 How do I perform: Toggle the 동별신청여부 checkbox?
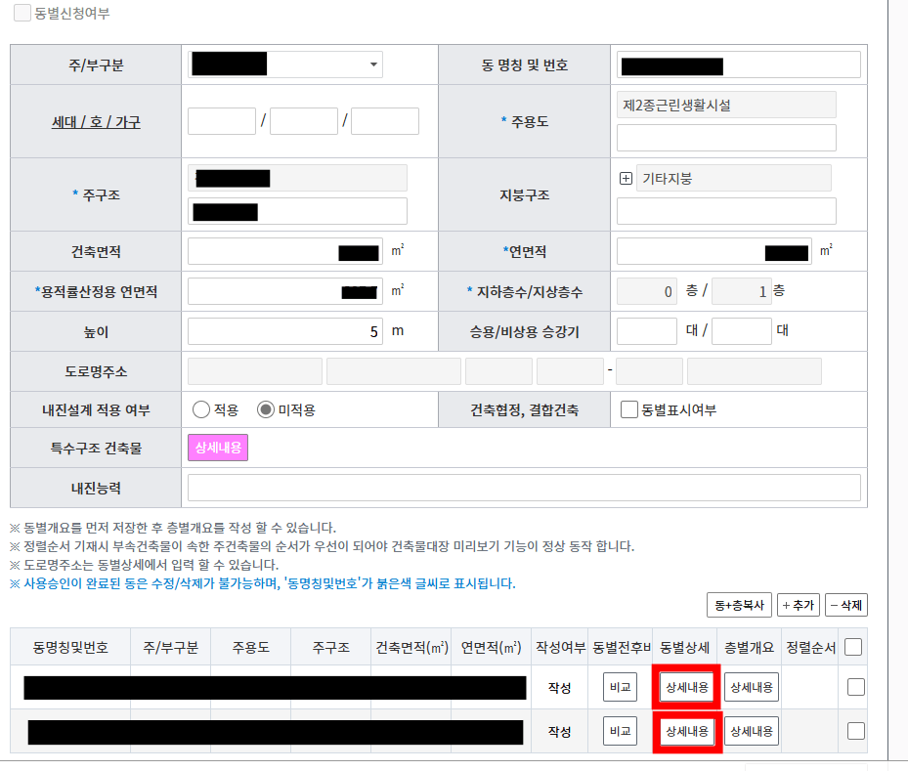click(x=22, y=13)
